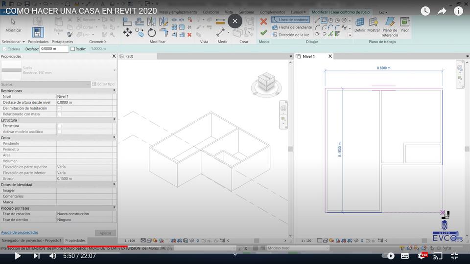Play the YouTube video
The width and height of the screenshot is (470, 264).
coord(18,256)
